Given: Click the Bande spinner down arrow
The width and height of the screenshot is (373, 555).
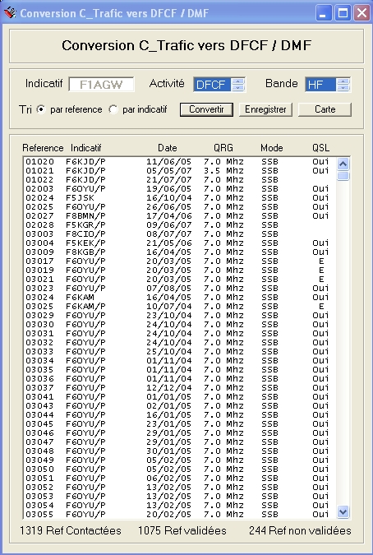Looking at the screenshot, I should [x=343, y=88].
